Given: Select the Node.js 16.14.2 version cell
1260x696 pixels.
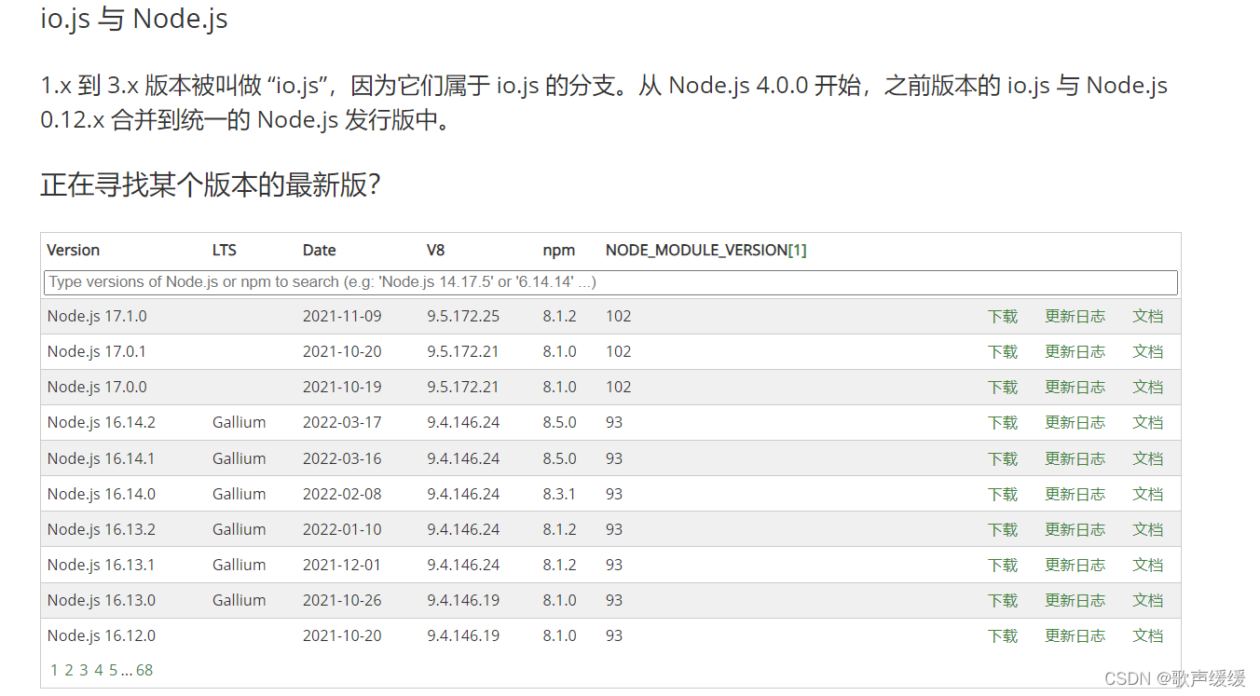Looking at the screenshot, I should pos(102,422).
